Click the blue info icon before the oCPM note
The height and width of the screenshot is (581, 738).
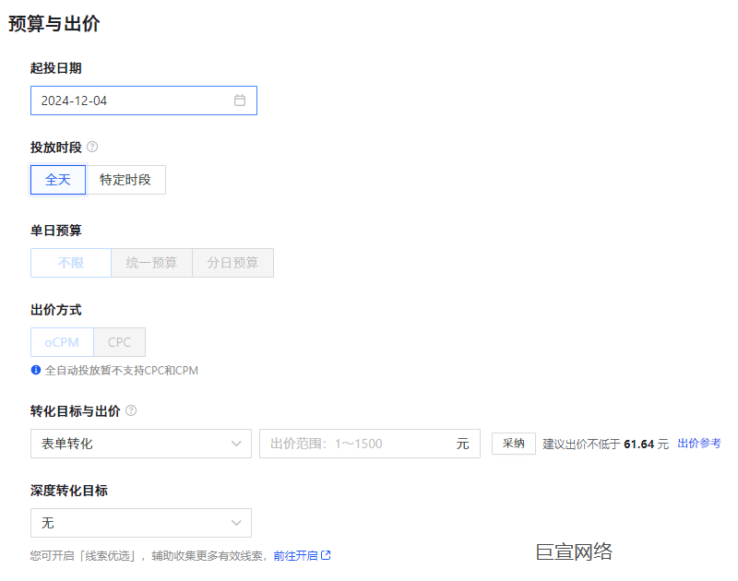click(x=36, y=369)
